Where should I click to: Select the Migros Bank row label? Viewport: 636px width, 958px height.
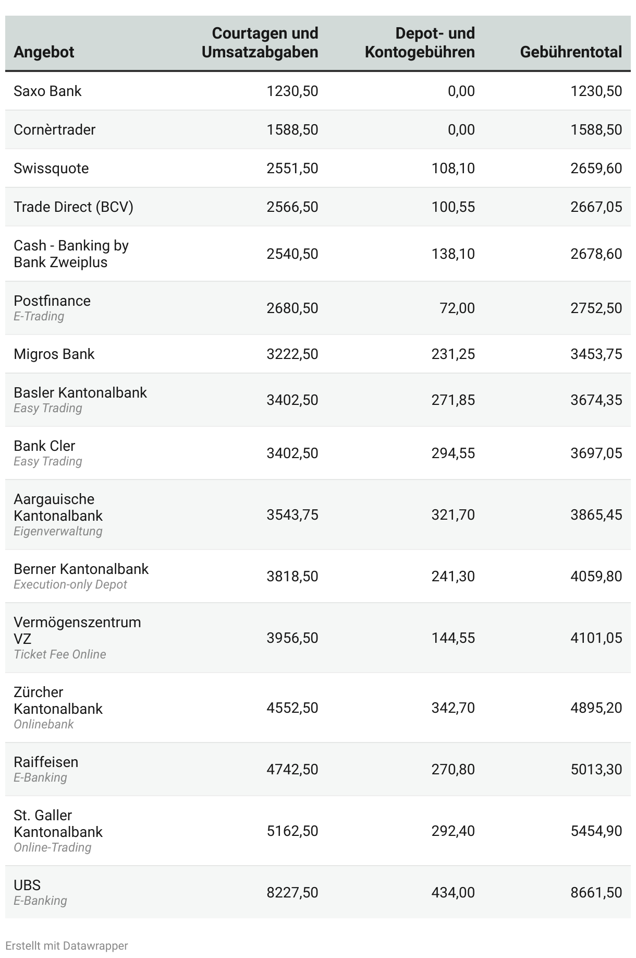click(54, 354)
